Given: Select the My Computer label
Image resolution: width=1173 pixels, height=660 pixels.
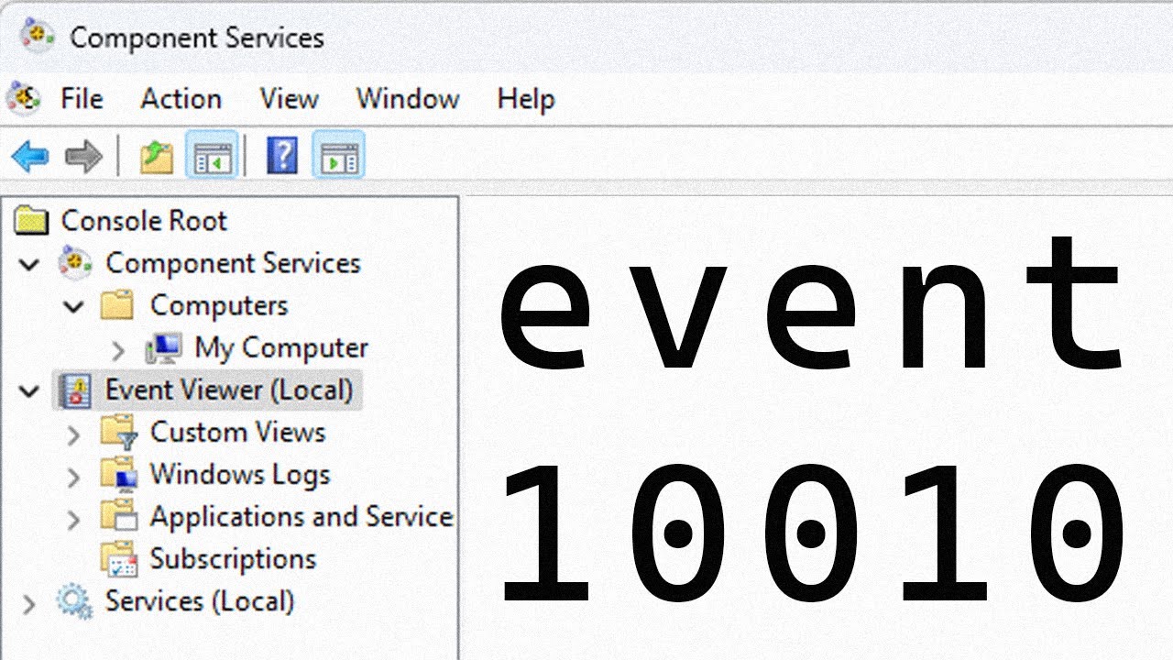Looking at the screenshot, I should [x=281, y=348].
